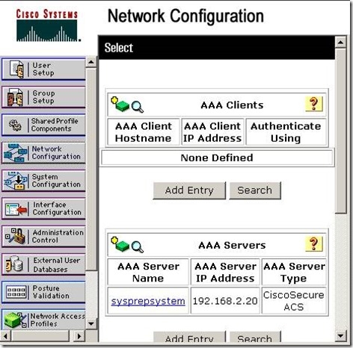Screen dimensions: 353x348
Task: Click Search under AAA Servers
Action: click(x=255, y=337)
